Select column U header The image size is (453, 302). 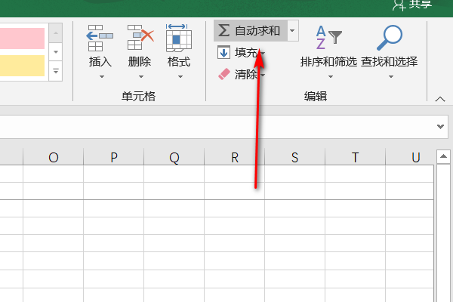[410, 158]
